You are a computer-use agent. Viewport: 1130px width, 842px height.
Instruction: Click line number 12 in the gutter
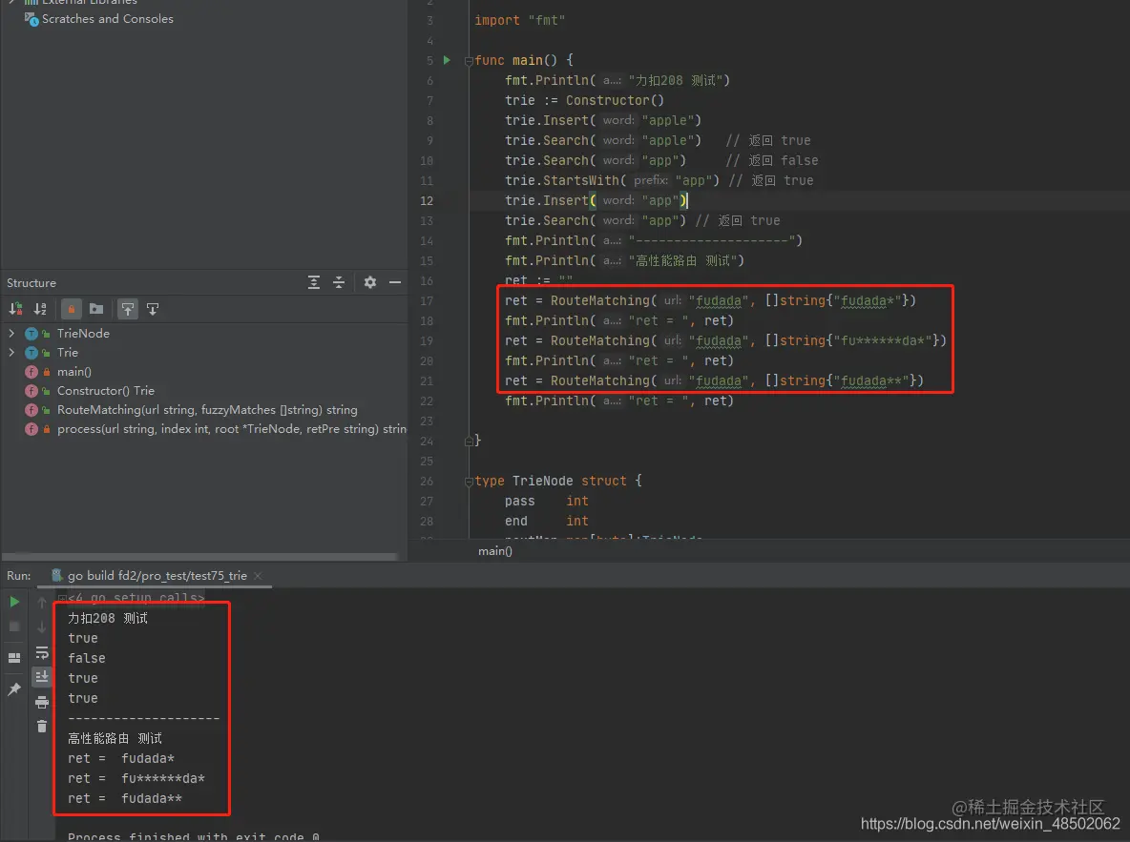(427, 201)
